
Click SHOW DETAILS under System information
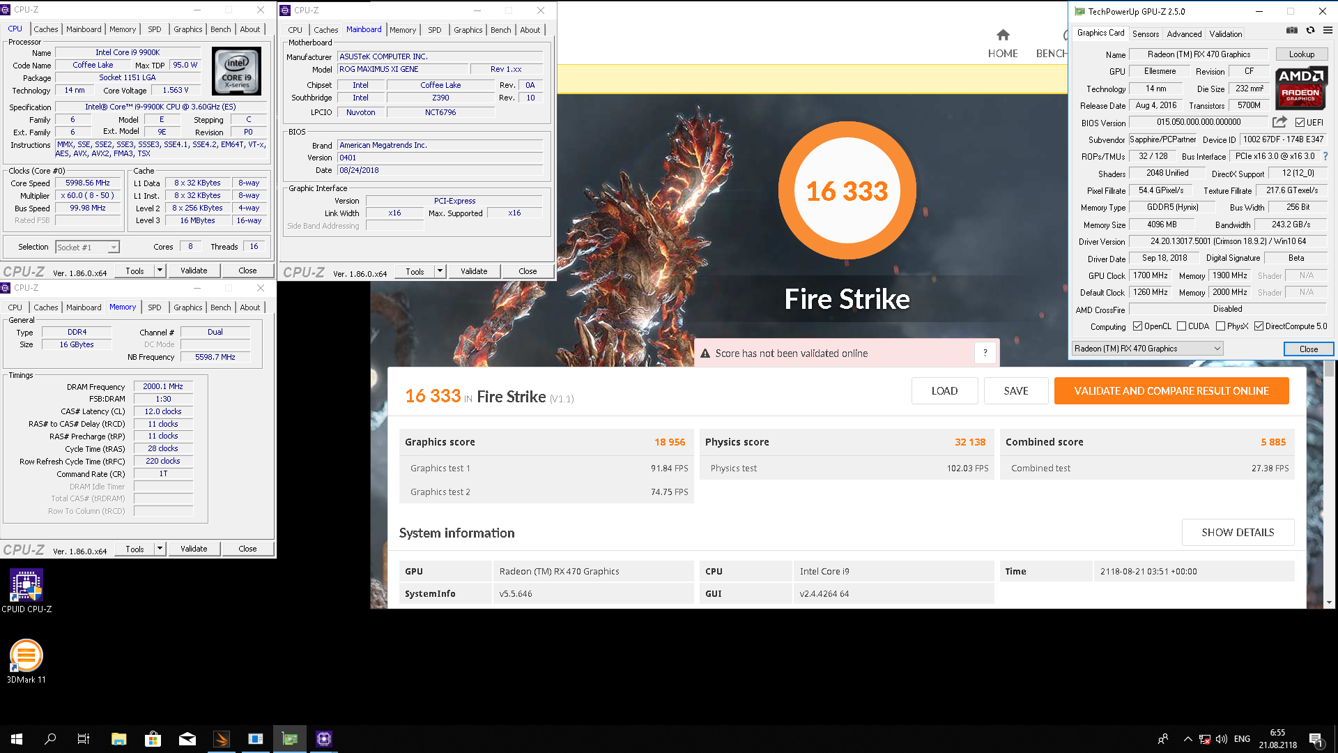coord(1238,533)
